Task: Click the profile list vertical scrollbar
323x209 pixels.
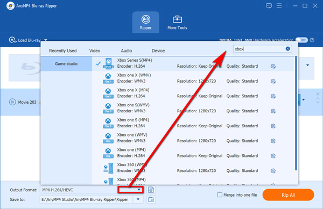Action: pos(296,113)
